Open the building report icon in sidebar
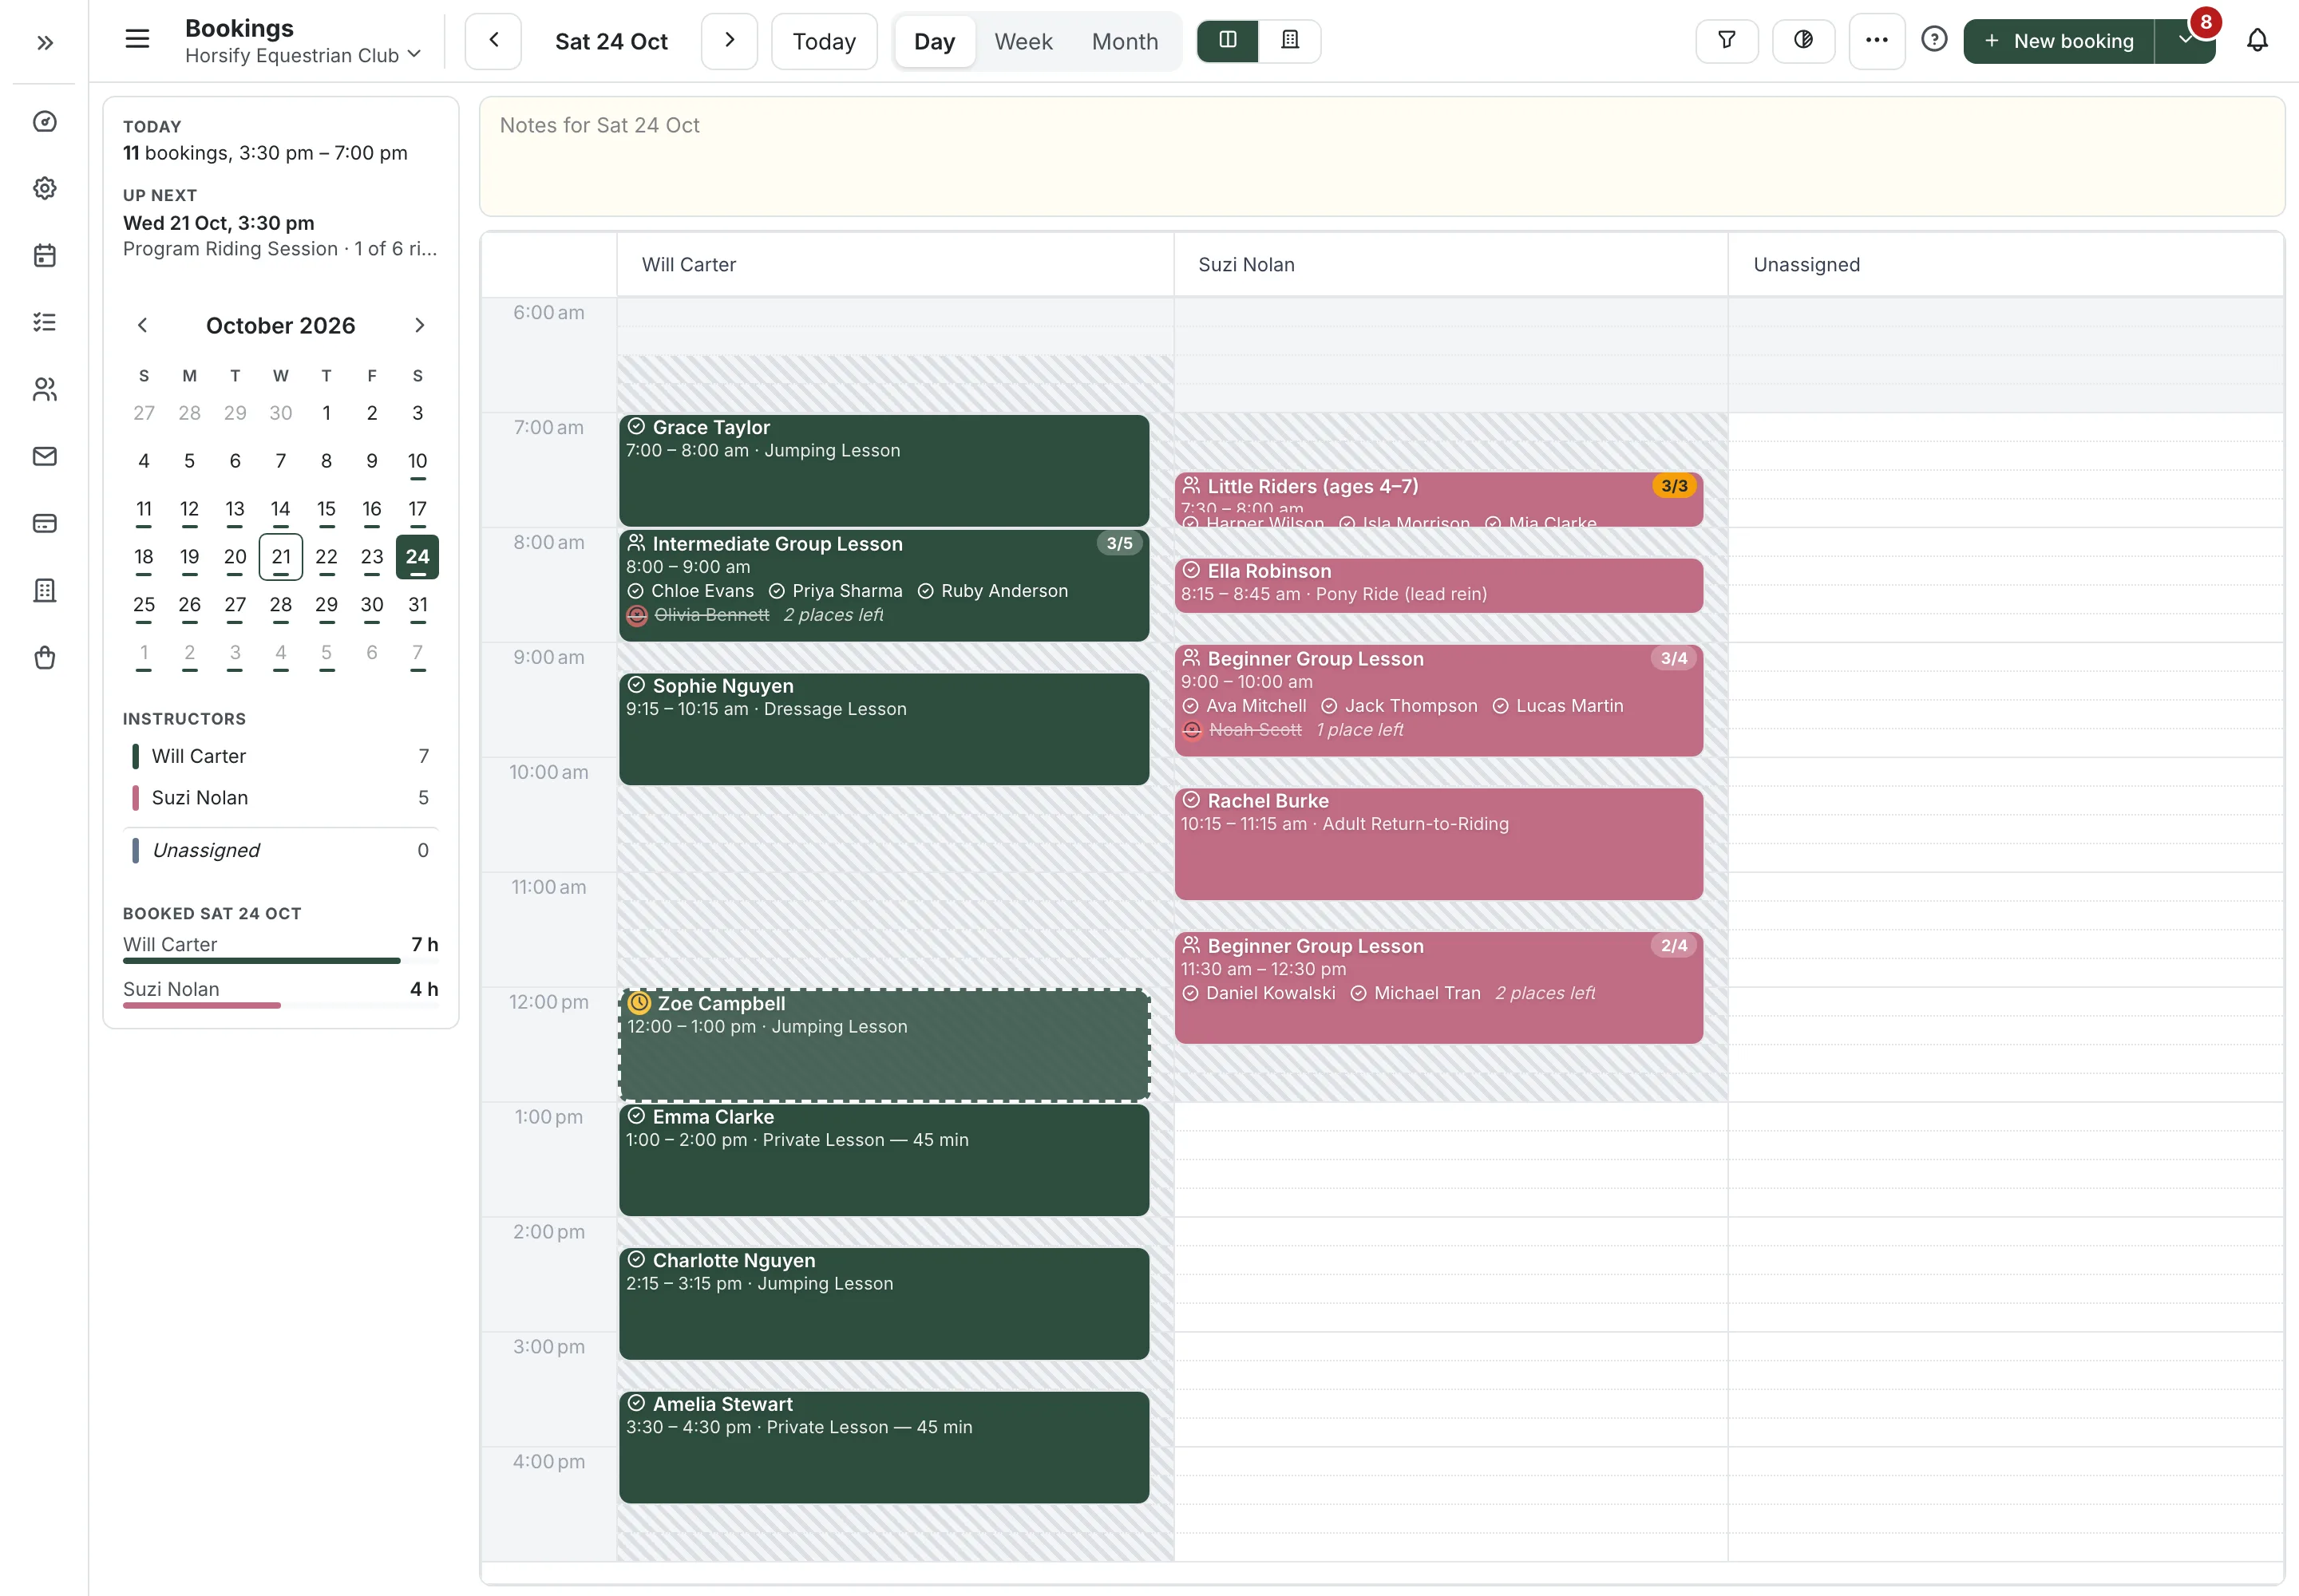 tap(44, 590)
